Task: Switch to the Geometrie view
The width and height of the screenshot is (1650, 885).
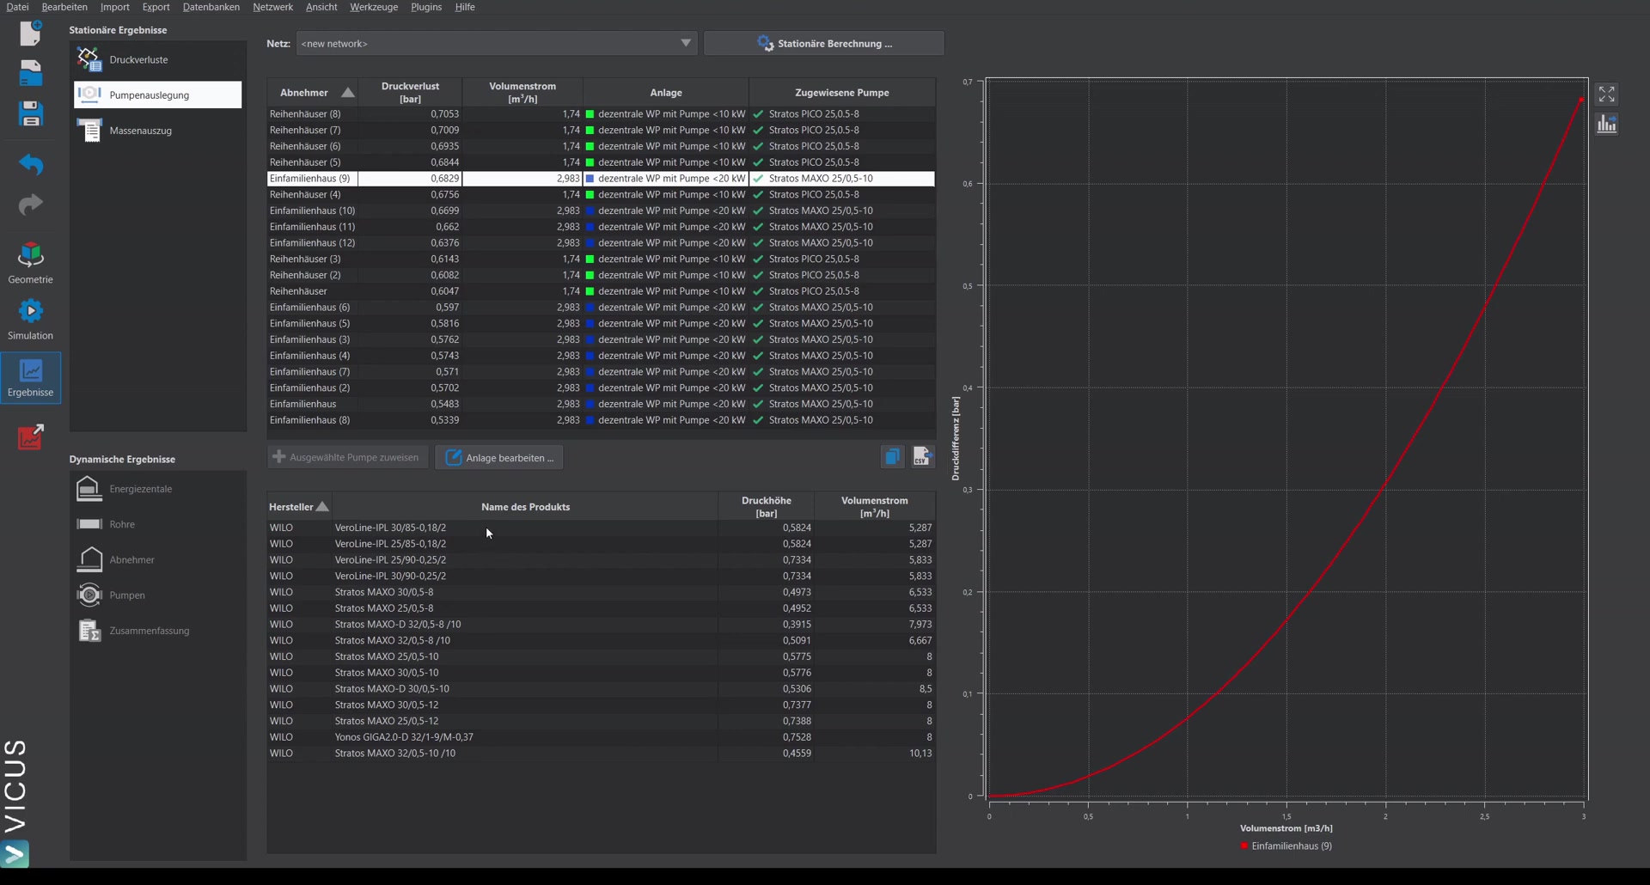Action: click(x=31, y=263)
